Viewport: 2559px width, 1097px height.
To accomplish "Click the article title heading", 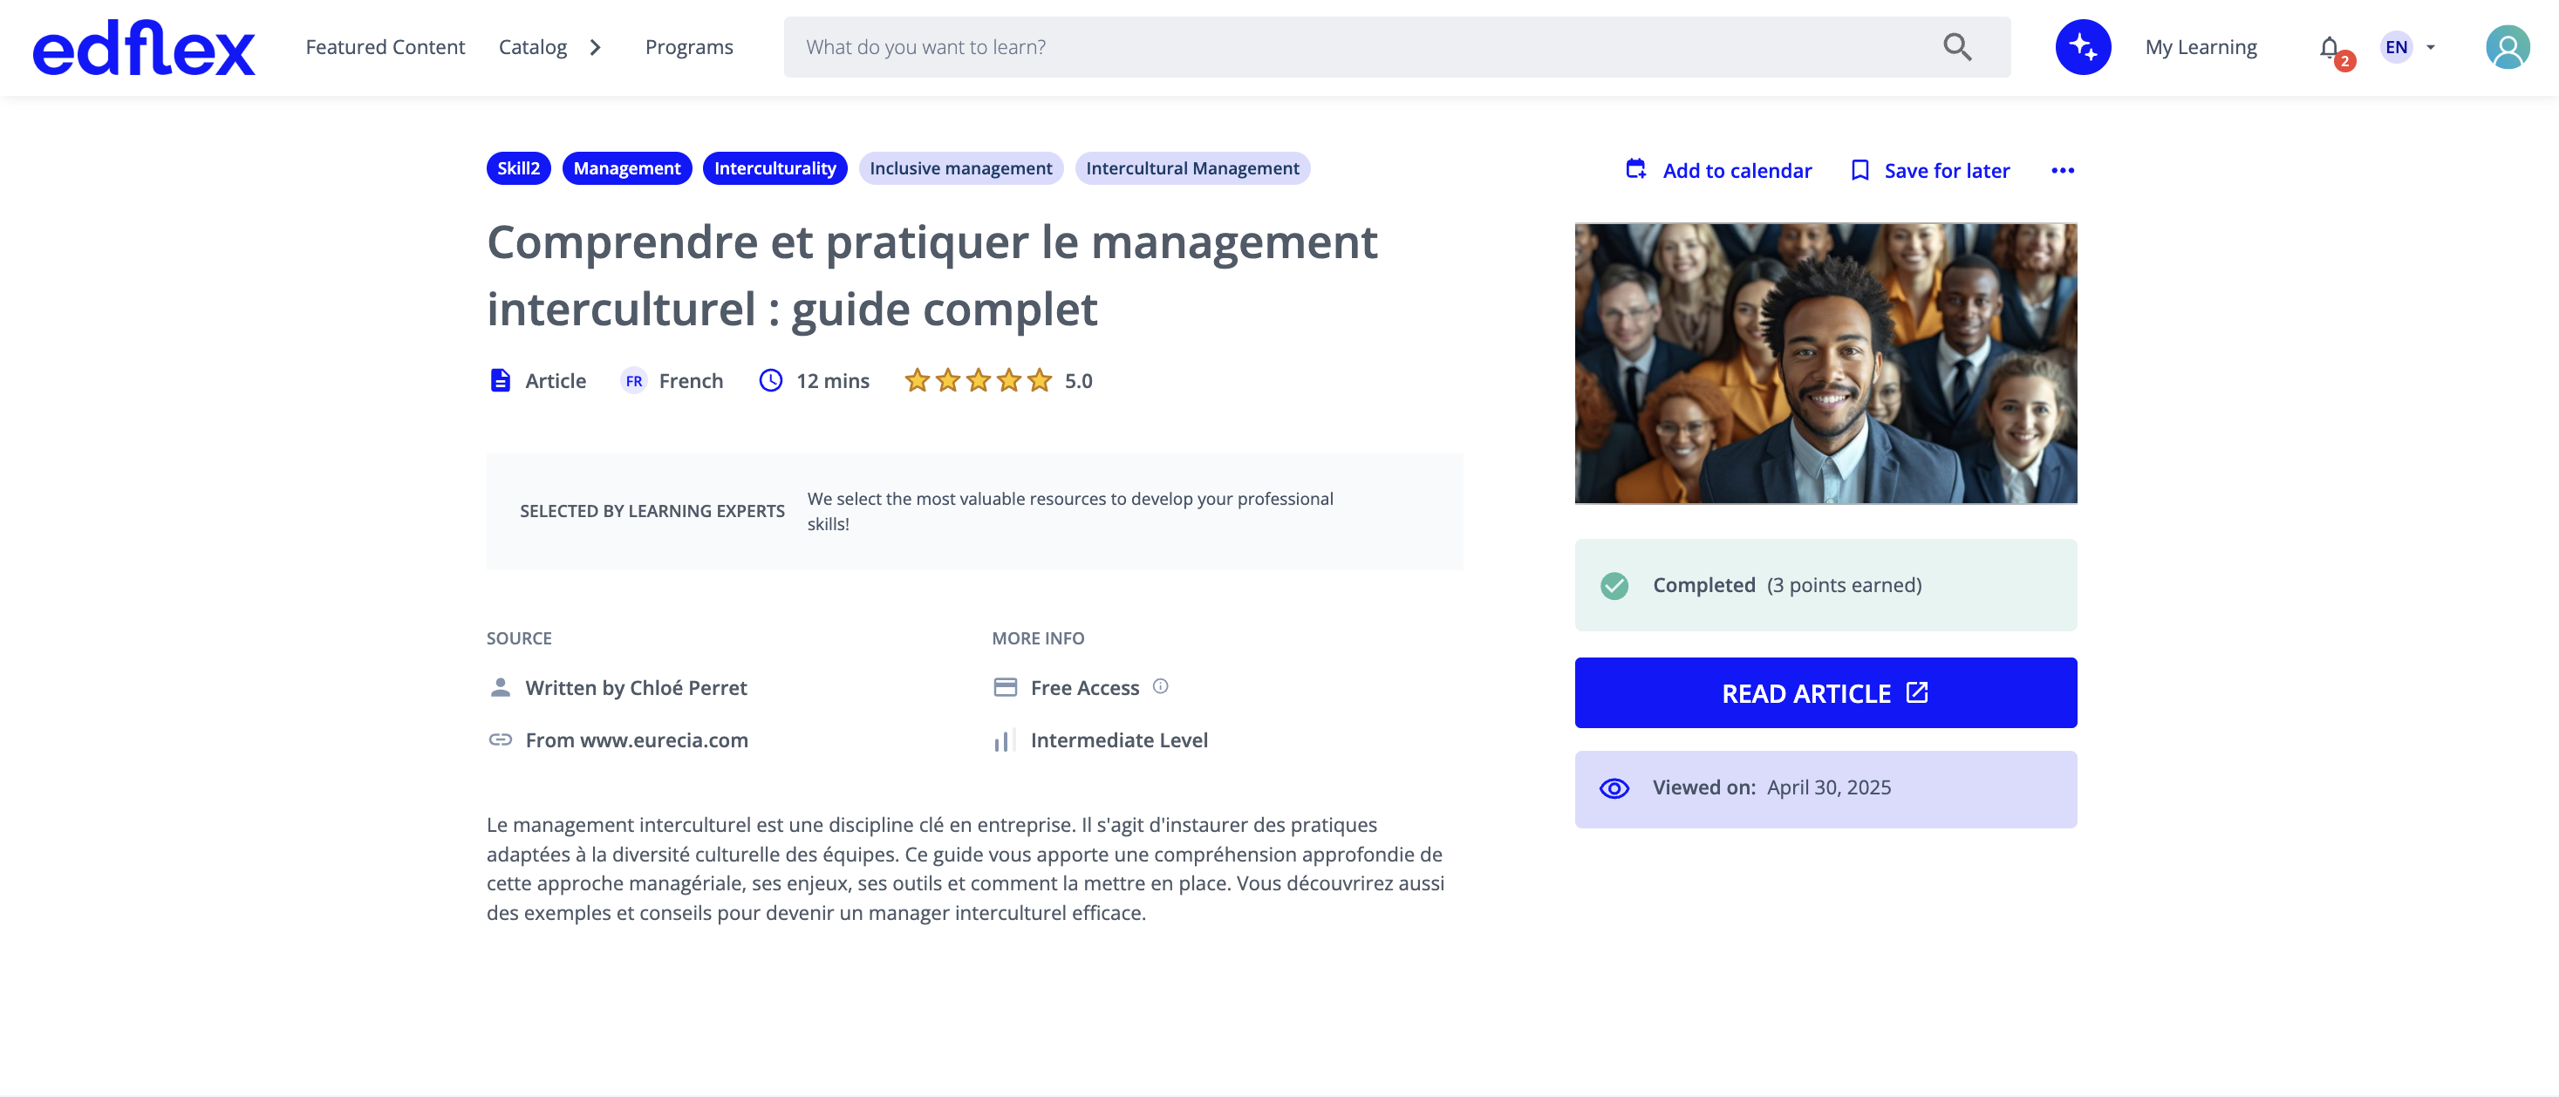I will pos(931,275).
